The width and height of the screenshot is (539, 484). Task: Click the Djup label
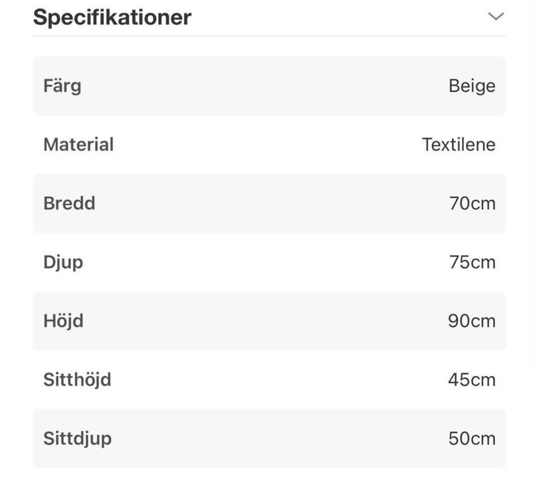point(63,262)
